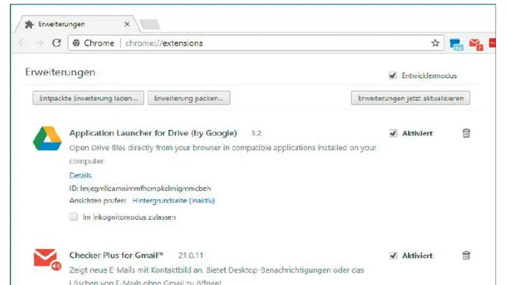Viewport: 508px width, 285px height.
Task: Uncheck Aktiviert for Application Launcher for Drive
Action: pos(393,133)
